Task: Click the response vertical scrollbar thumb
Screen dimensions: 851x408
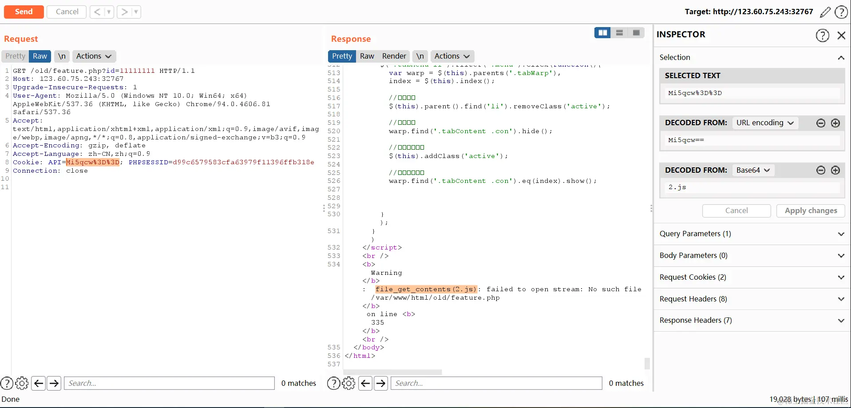Action: coord(647,364)
